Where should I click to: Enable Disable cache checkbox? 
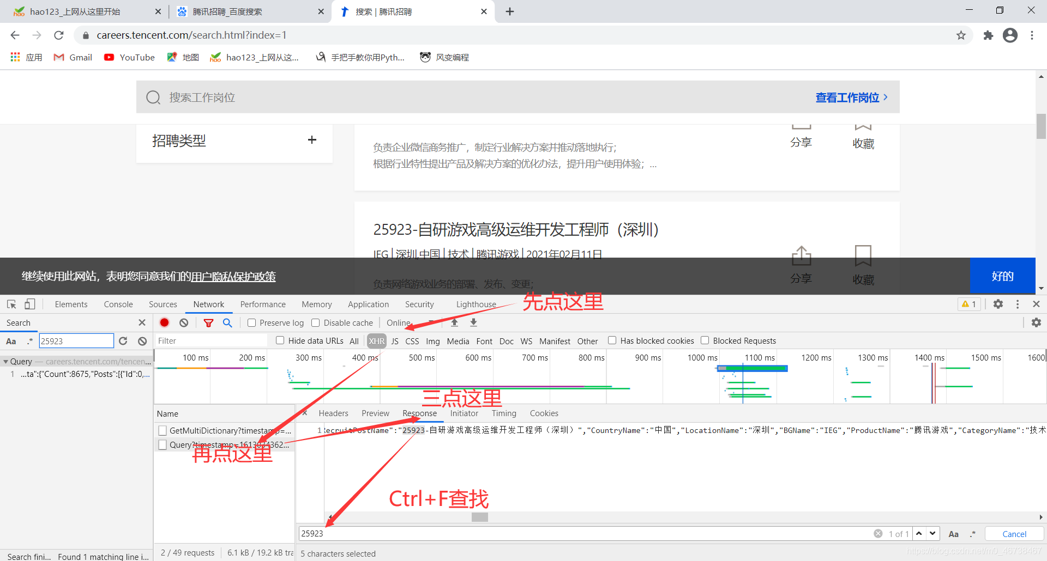point(315,323)
